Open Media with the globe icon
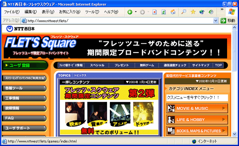Screen dimensions: 239x146 (x=202, y=12)
